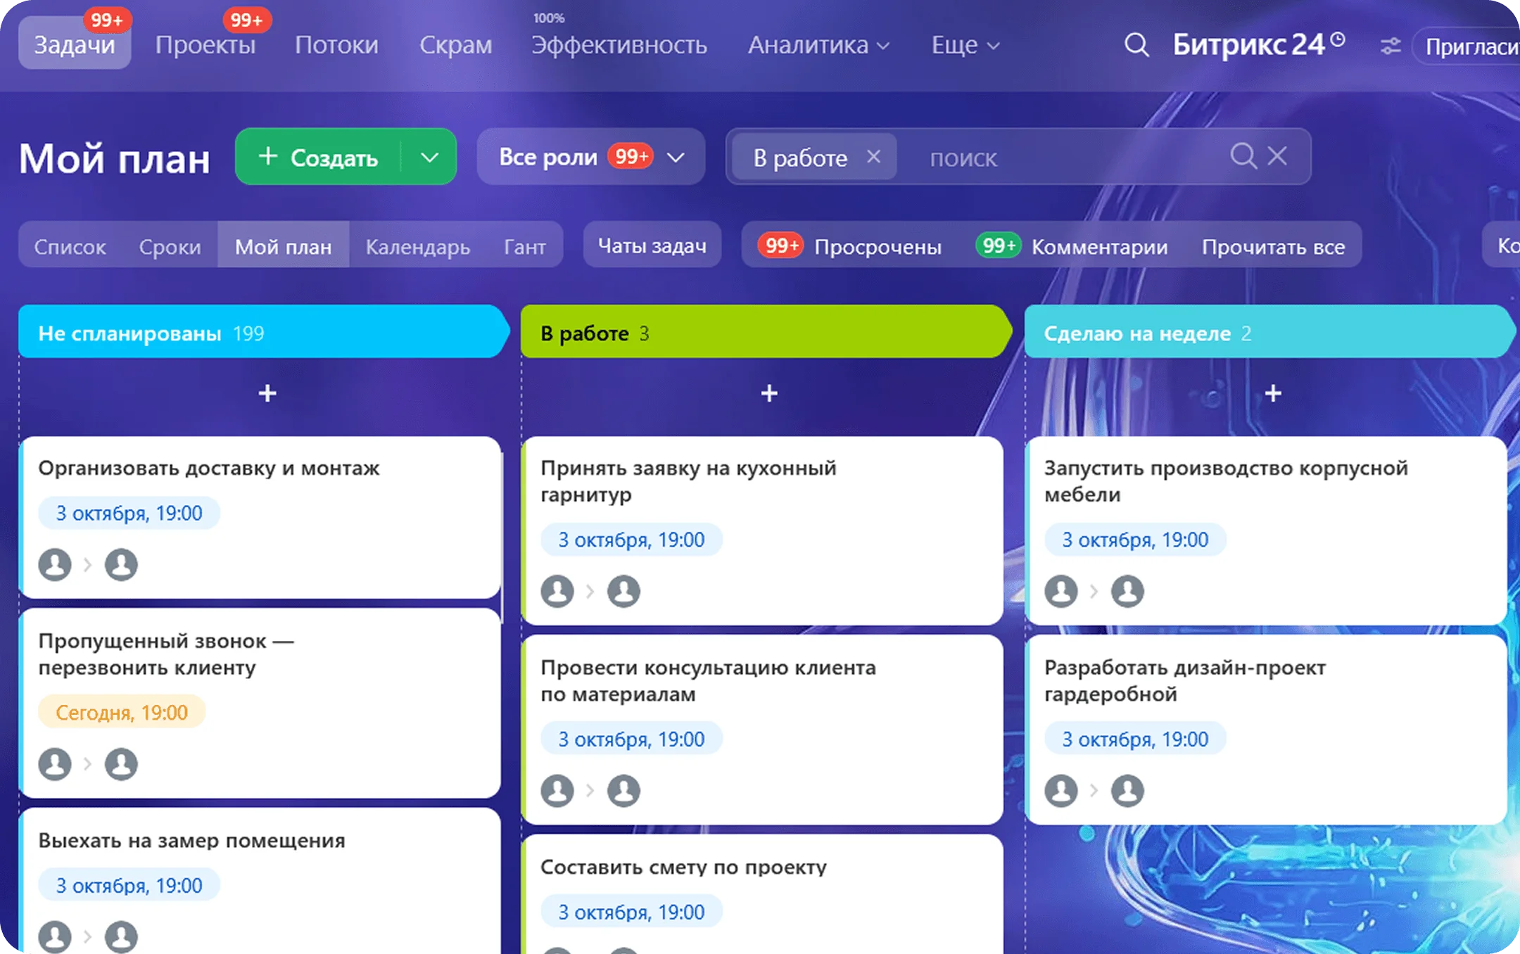Expand the Еще menu
The height and width of the screenshot is (954, 1520).
coord(965,45)
